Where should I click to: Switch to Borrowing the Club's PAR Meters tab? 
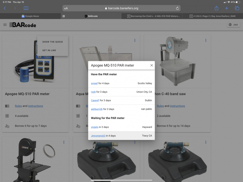coord(153,16)
